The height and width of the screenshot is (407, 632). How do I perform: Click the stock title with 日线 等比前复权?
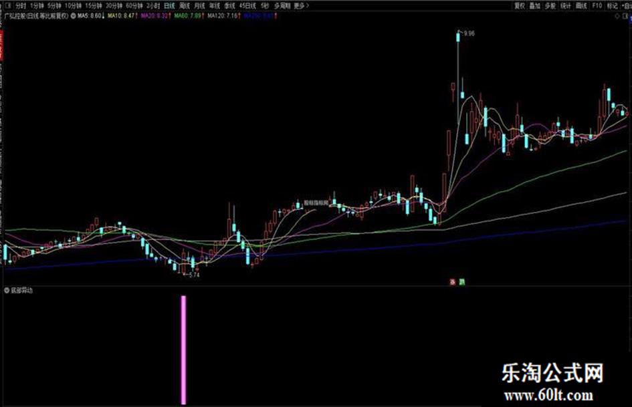36,16
